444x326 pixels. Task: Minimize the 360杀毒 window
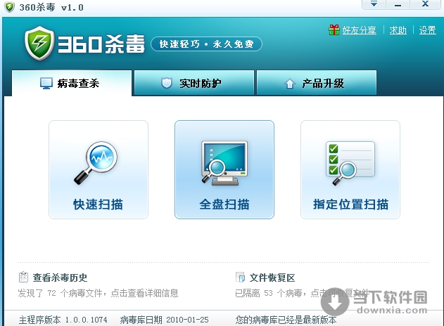(x=398, y=4)
